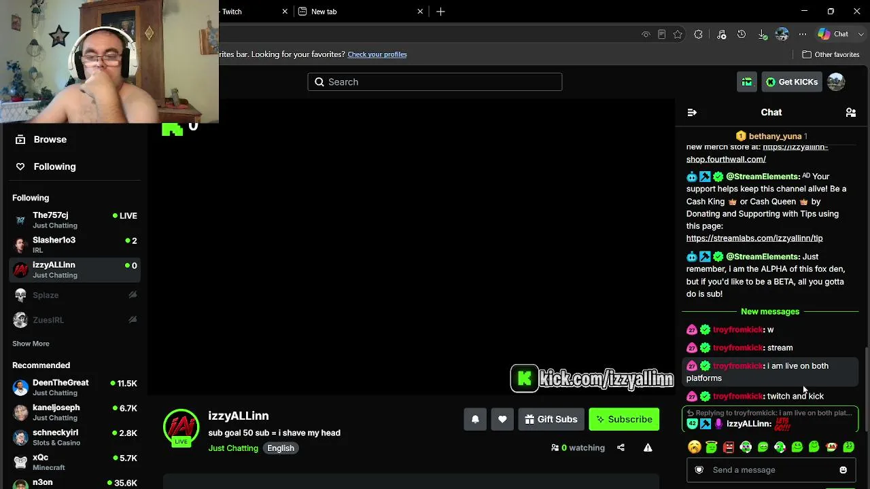
Task: Click the 0 watching viewer count
Action: point(578,448)
